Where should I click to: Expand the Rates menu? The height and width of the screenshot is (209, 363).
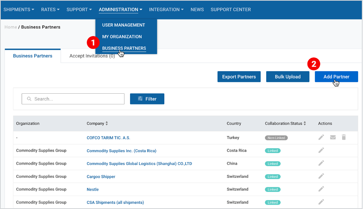tap(50, 10)
